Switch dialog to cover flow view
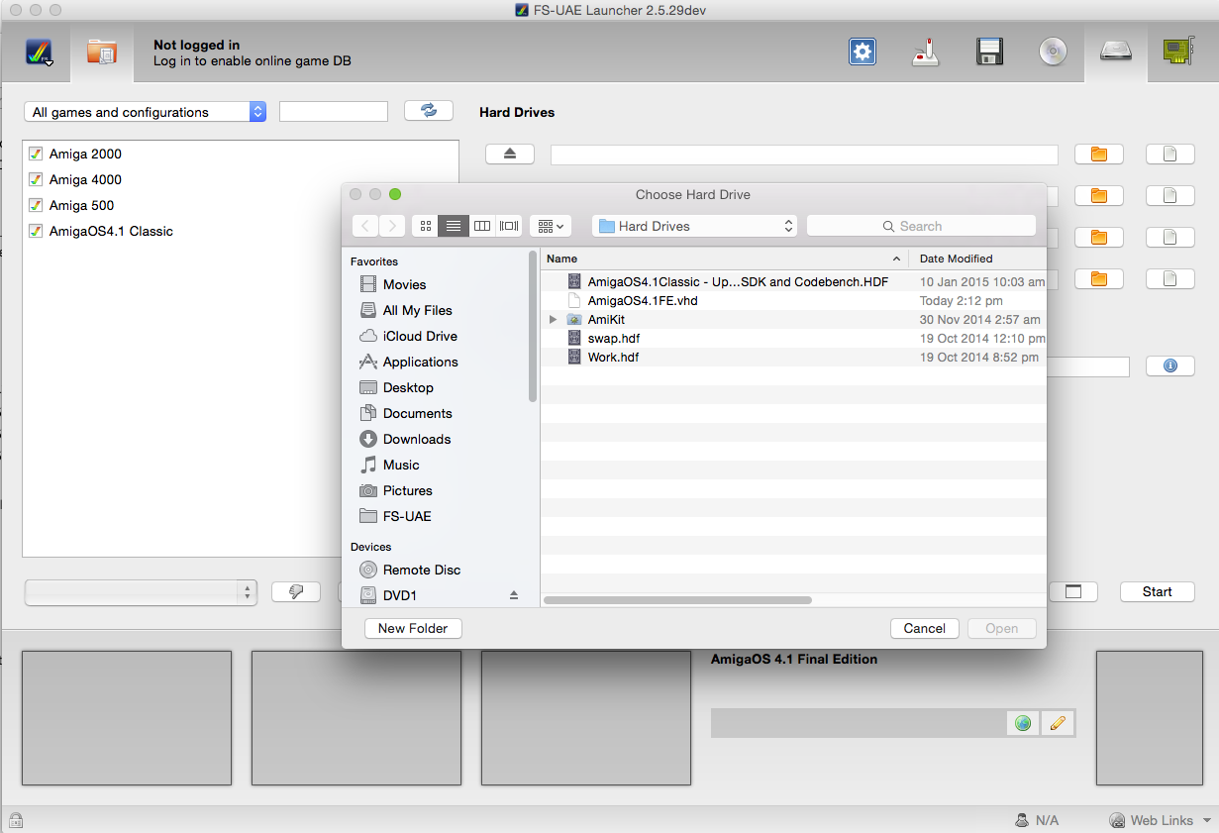Screen dimensions: 1219x833 (509, 226)
